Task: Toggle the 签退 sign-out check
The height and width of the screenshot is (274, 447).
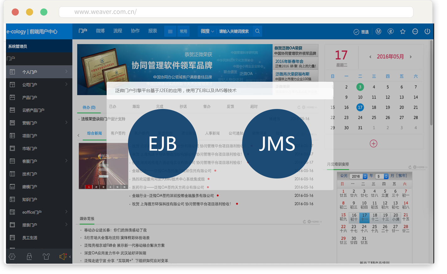Action: [361, 32]
